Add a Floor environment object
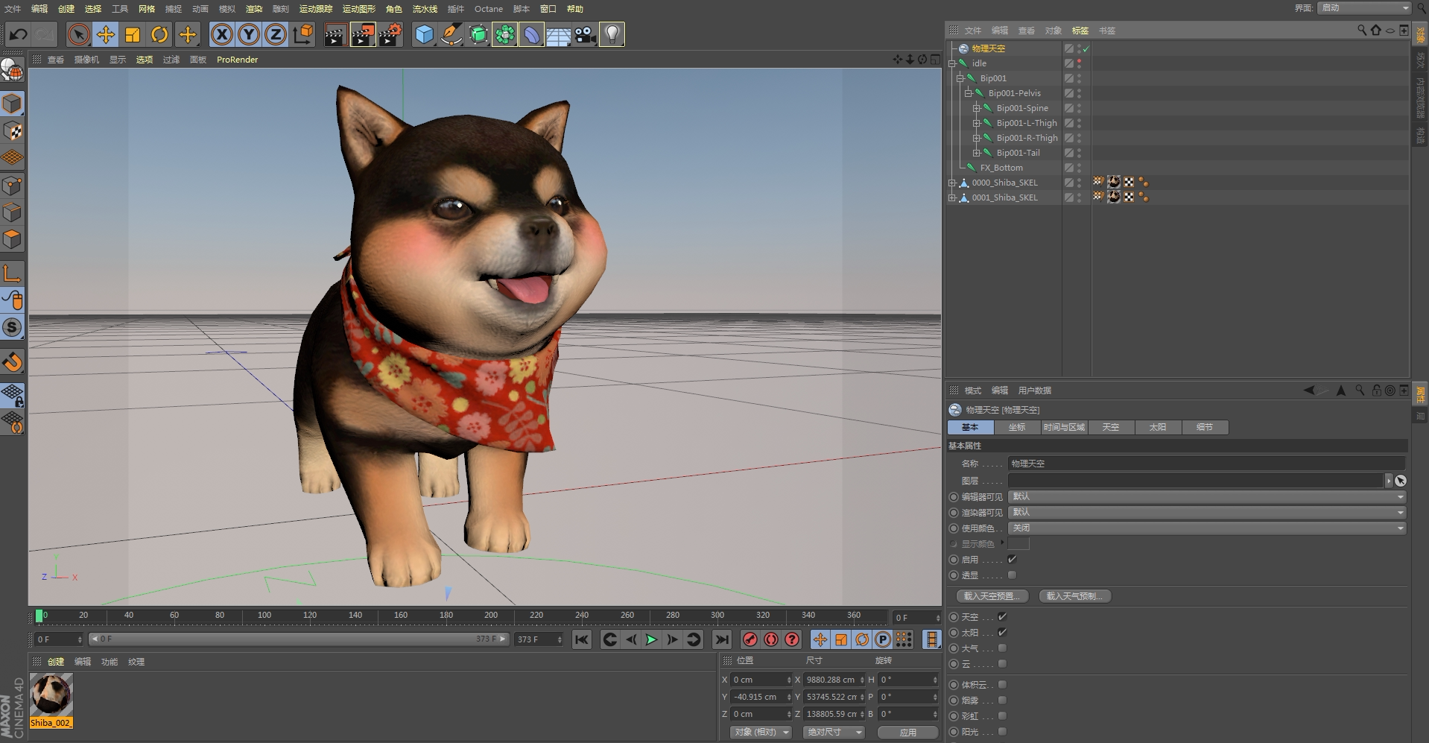Image resolution: width=1429 pixels, height=743 pixels. pyautogui.click(x=559, y=34)
